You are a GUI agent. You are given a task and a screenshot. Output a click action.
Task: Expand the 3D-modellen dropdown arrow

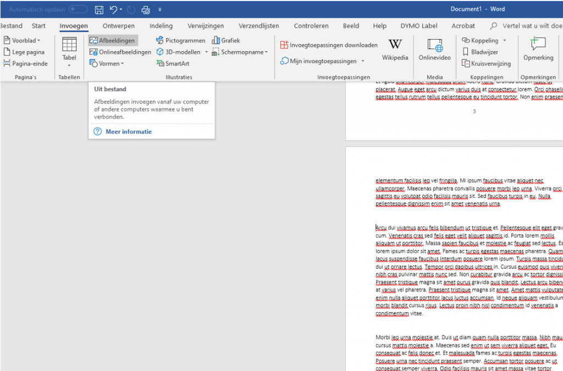pyautogui.click(x=207, y=52)
